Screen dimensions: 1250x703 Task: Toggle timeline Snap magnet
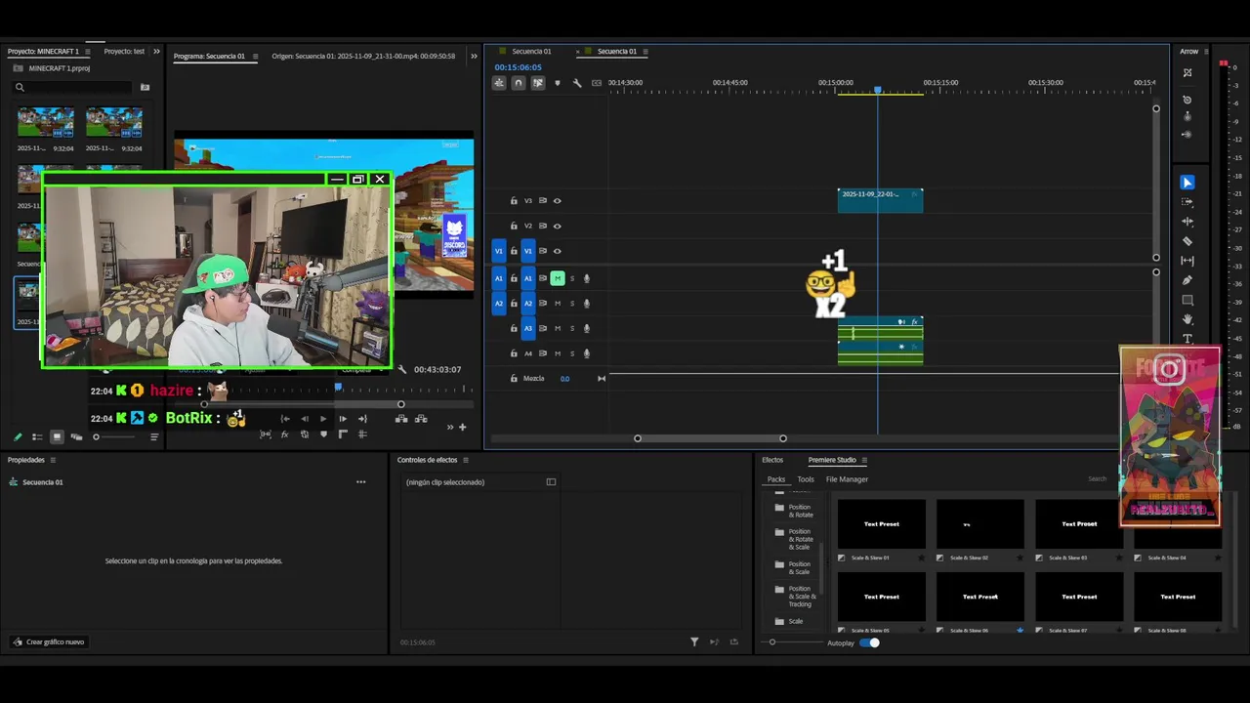pos(519,83)
